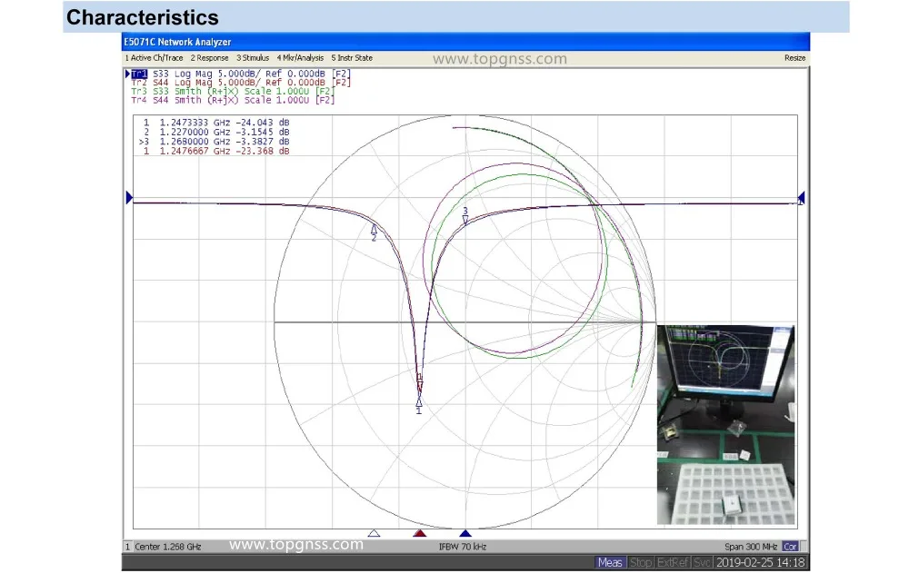Image resolution: width=909 pixels, height=573 pixels.
Task: Click the ExtRef status indicator
Action: tap(673, 562)
